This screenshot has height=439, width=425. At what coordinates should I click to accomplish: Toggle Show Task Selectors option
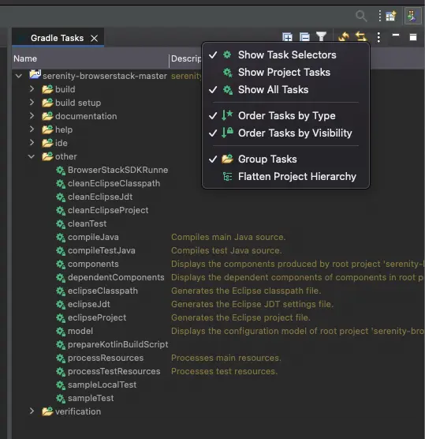285,55
